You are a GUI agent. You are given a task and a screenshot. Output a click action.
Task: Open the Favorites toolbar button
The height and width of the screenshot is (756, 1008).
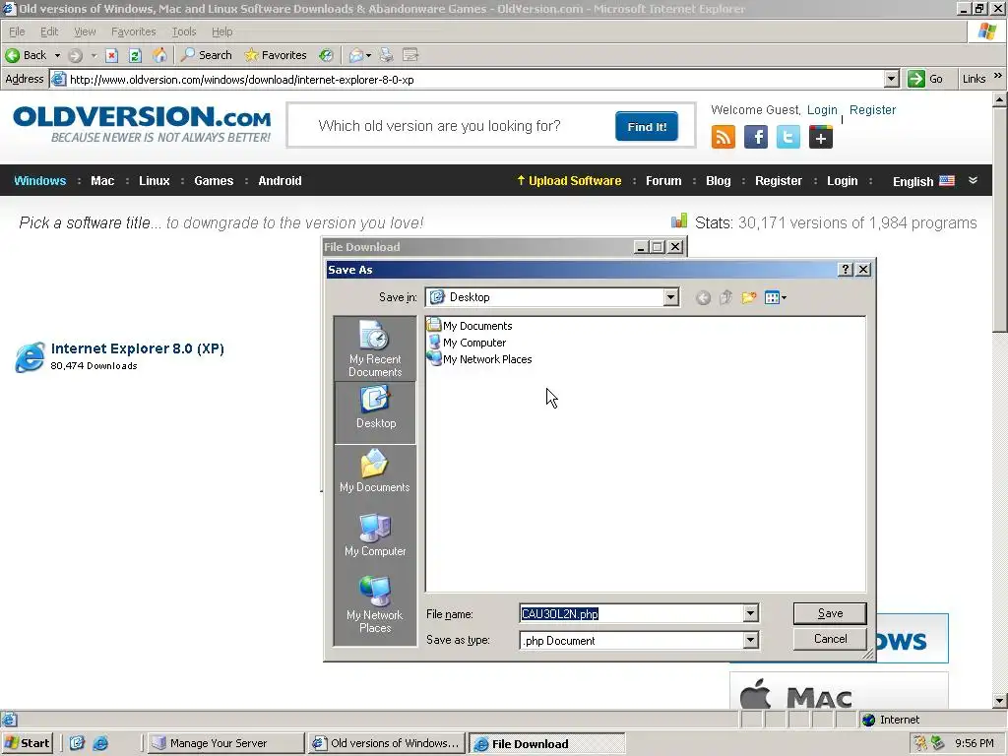[276, 55]
